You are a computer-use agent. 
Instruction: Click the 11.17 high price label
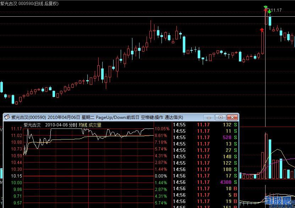[x=276, y=10]
